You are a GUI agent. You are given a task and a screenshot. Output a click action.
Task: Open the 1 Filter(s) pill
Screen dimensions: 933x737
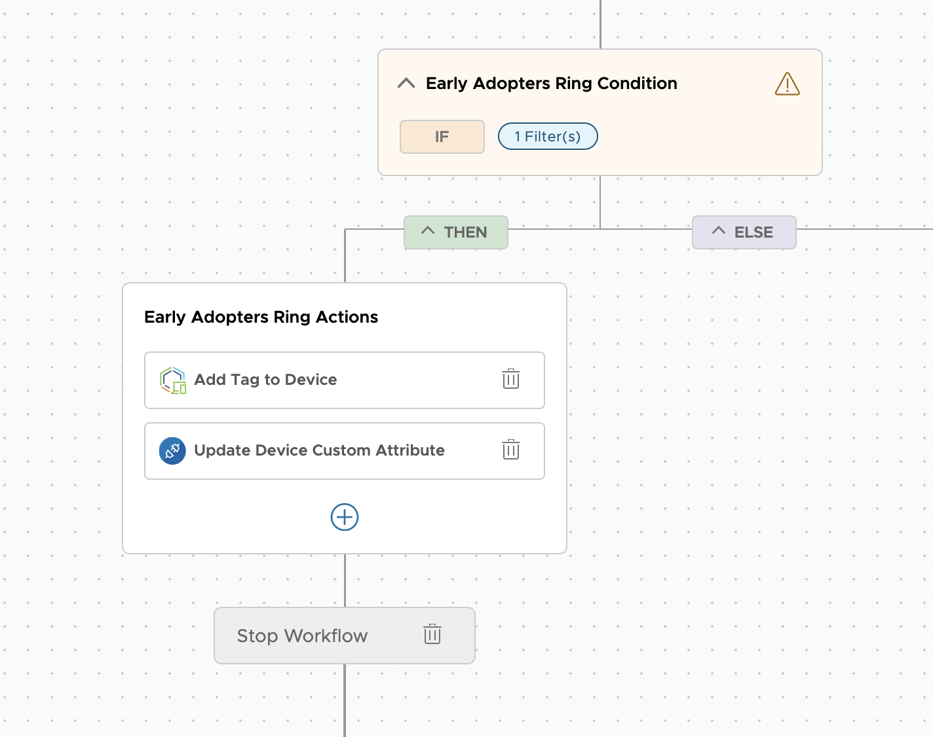point(547,136)
